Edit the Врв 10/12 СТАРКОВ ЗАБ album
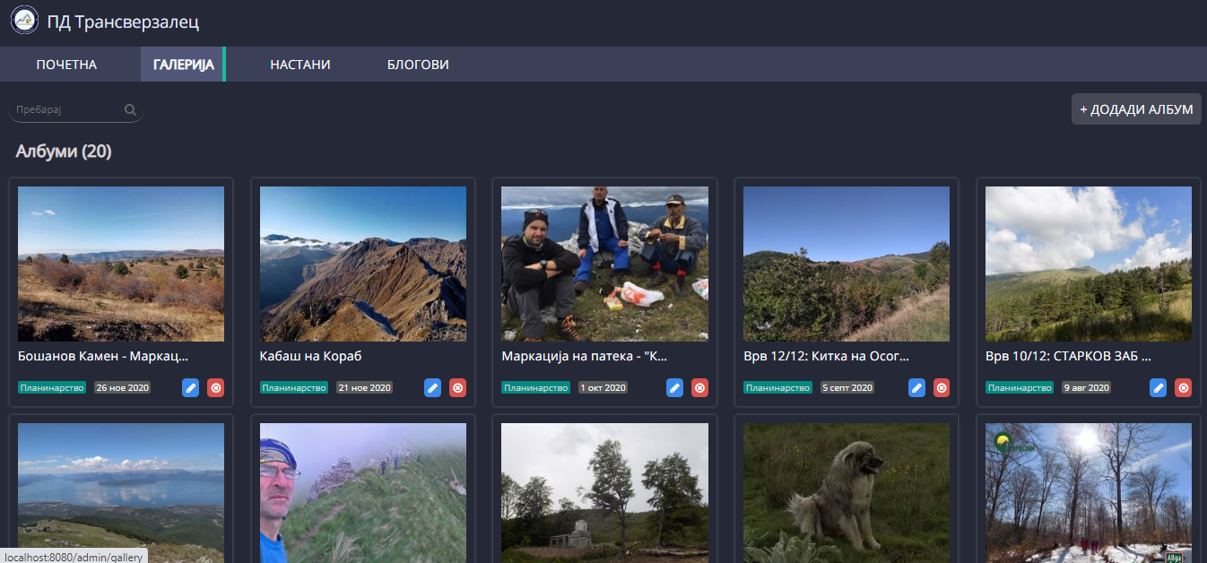Viewport: 1207px width, 563px height. tap(1159, 388)
